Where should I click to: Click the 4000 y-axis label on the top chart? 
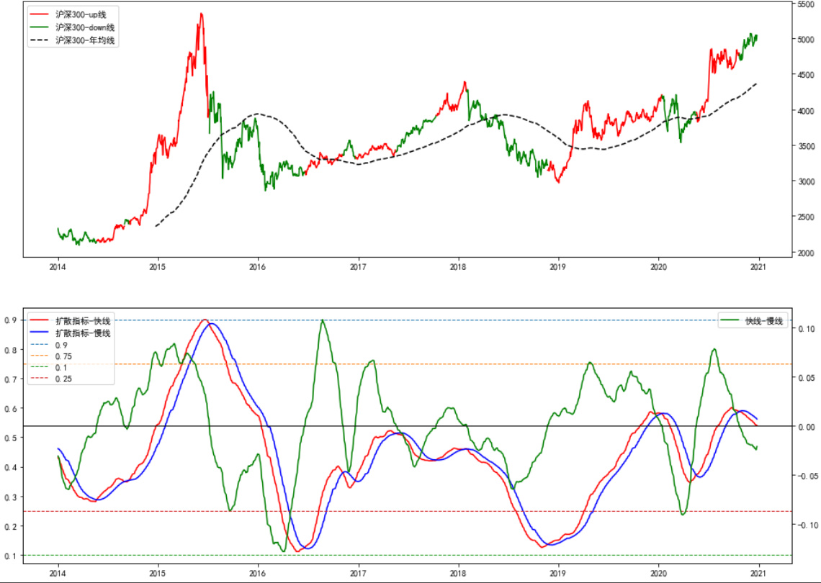point(806,111)
